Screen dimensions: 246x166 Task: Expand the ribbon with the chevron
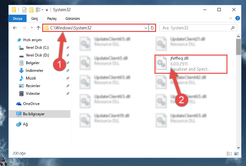(230, 18)
